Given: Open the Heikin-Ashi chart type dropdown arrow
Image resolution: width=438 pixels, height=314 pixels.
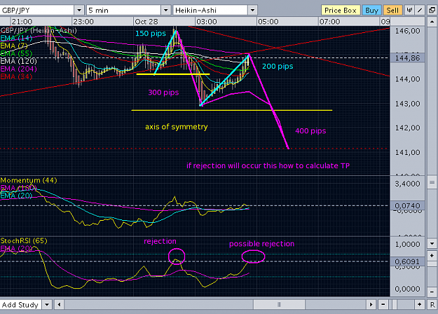Looking at the screenshot, I should point(252,11).
